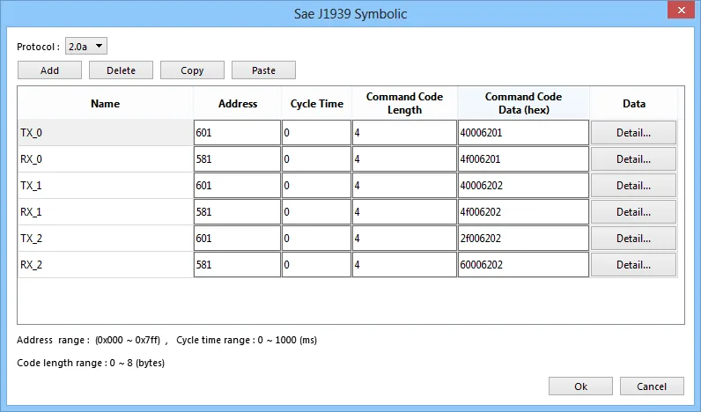
Task: Click the Delete button
Action: tap(121, 70)
